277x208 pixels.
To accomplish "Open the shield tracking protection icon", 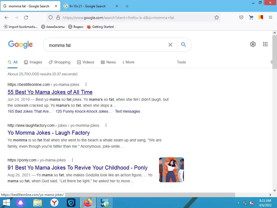I will [x=51, y=18].
